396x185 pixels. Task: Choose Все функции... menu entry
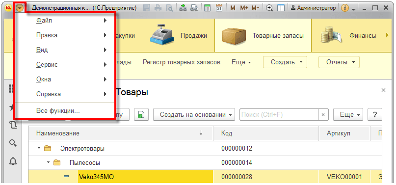tap(65, 110)
